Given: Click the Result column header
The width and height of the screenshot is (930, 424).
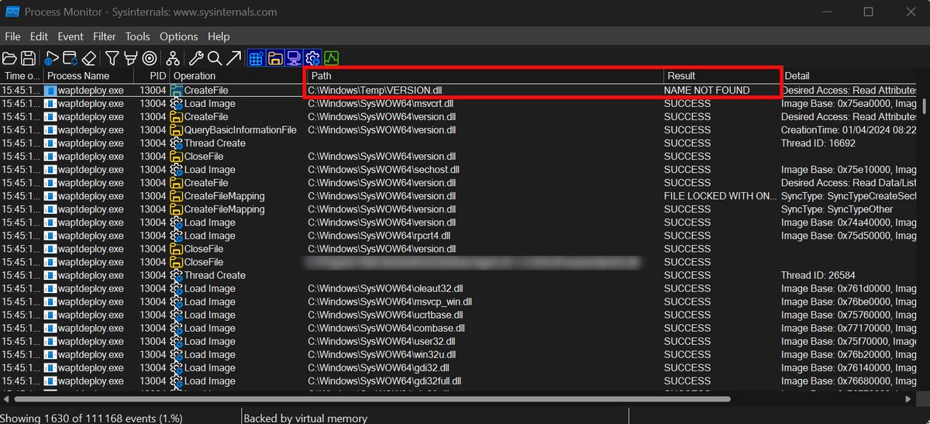Looking at the screenshot, I should click(x=721, y=76).
